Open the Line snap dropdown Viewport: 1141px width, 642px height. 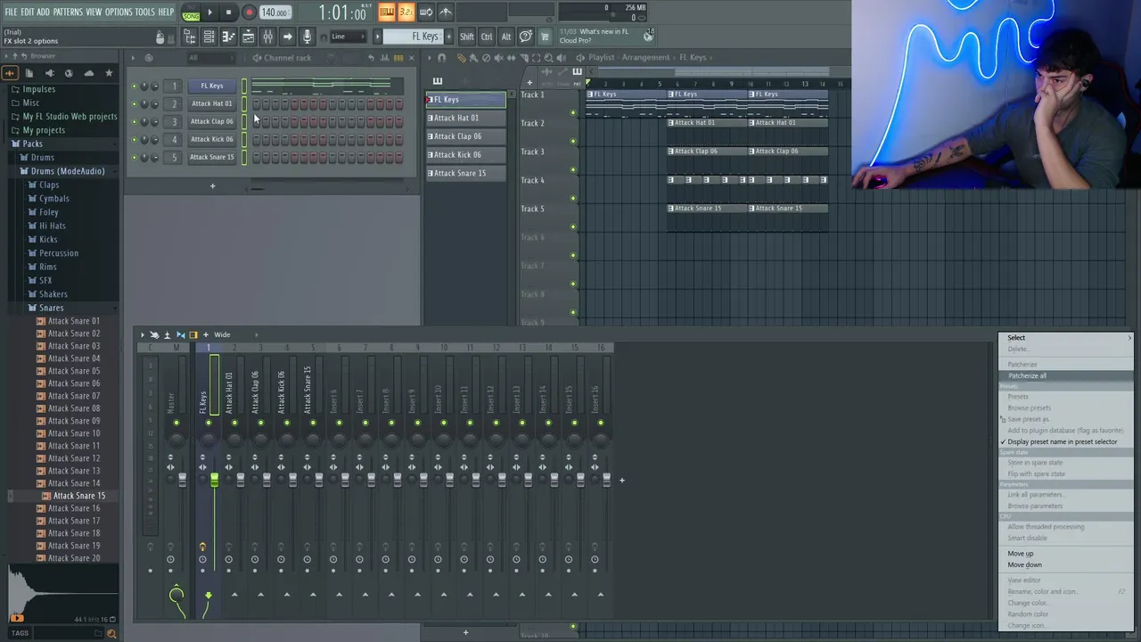(x=348, y=37)
